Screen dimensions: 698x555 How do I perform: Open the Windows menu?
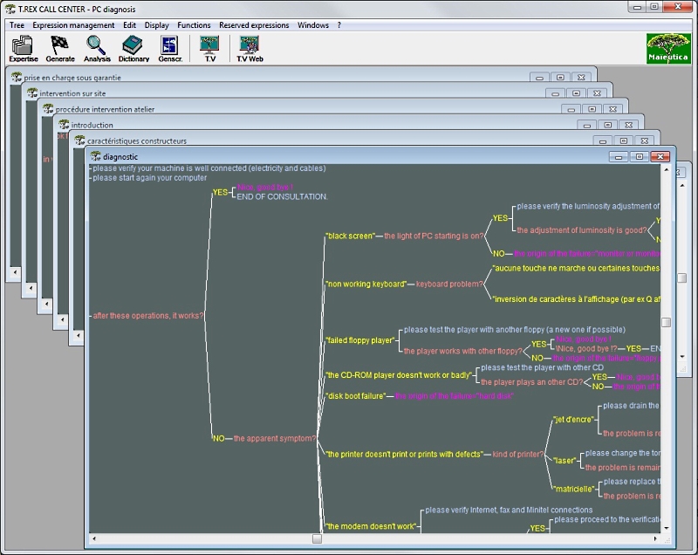coord(312,25)
